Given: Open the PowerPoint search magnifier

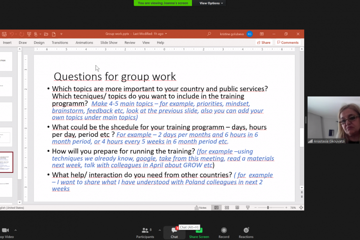Looking at the screenshot, I should click(x=209, y=34).
